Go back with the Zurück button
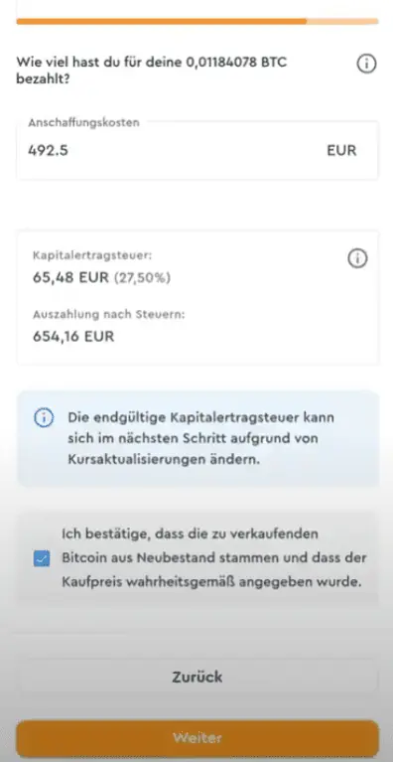 pyautogui.click(x=197, y=677)
